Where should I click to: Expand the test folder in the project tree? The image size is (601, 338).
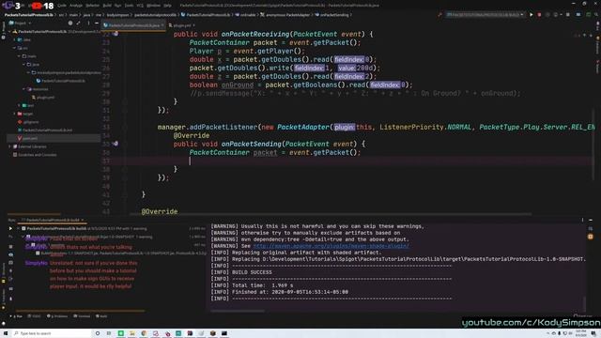pyautogui.click(x=19, y=105)
